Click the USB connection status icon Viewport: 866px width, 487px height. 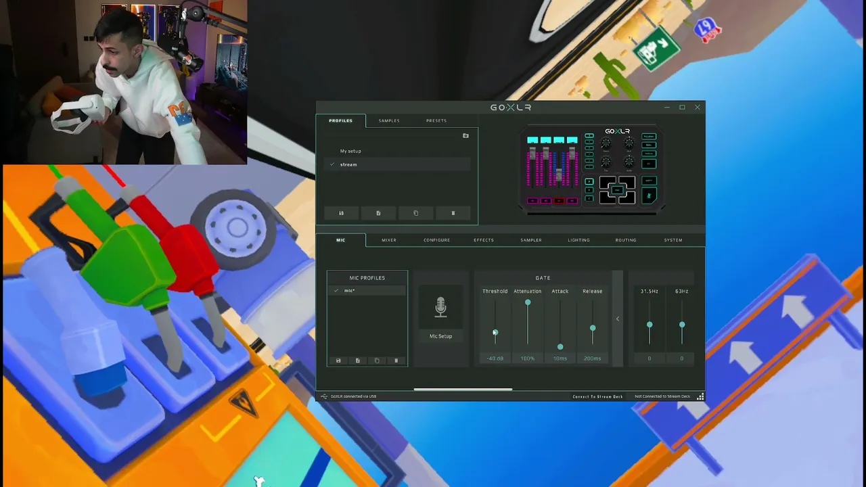coord(324,396)
